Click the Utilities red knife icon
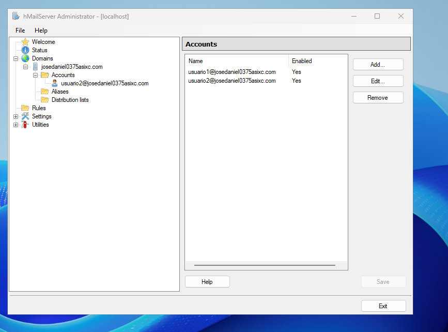The image size is (448, 332). pyautogui.click(x=25, y=125)
